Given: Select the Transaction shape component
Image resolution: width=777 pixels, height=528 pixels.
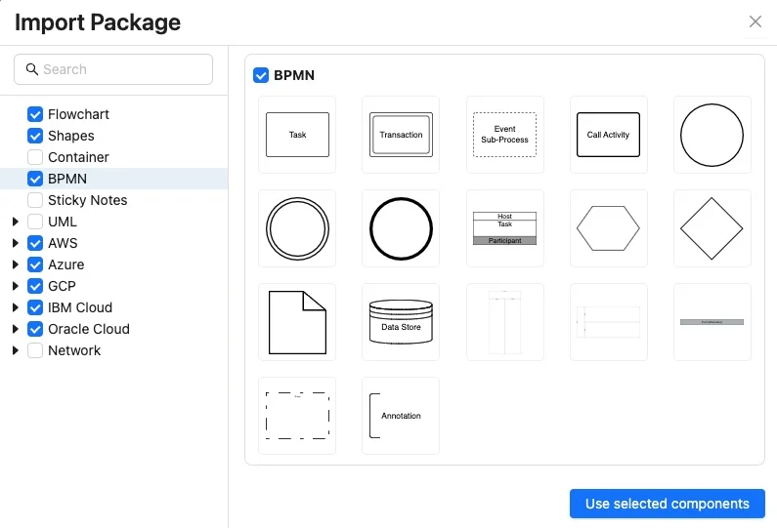Looking at the screenshot, I should (x=401, y=135).
